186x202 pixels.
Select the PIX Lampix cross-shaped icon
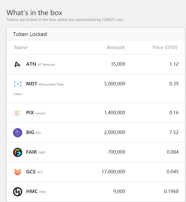[18, 113]
